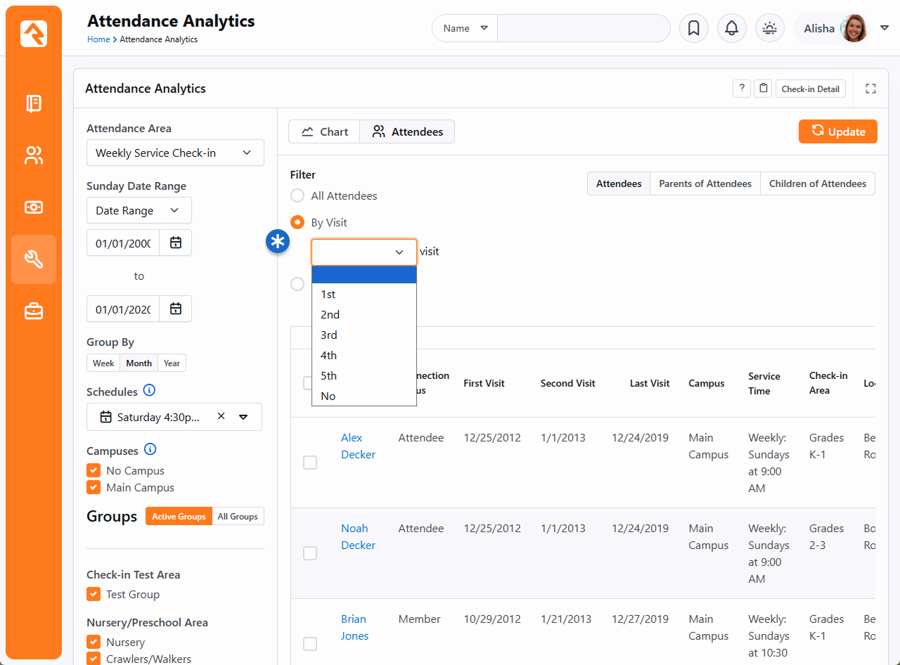Image resolution: width=900 pixels, height=665 pixels.
Task: Click the wrench Tools sidebar icon
Action: (x=34, y=259)
